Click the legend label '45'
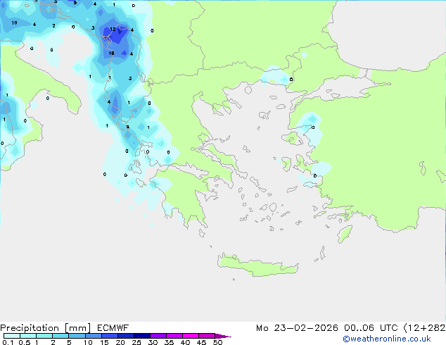Screen dimensions: 446x345 (201, 342)
